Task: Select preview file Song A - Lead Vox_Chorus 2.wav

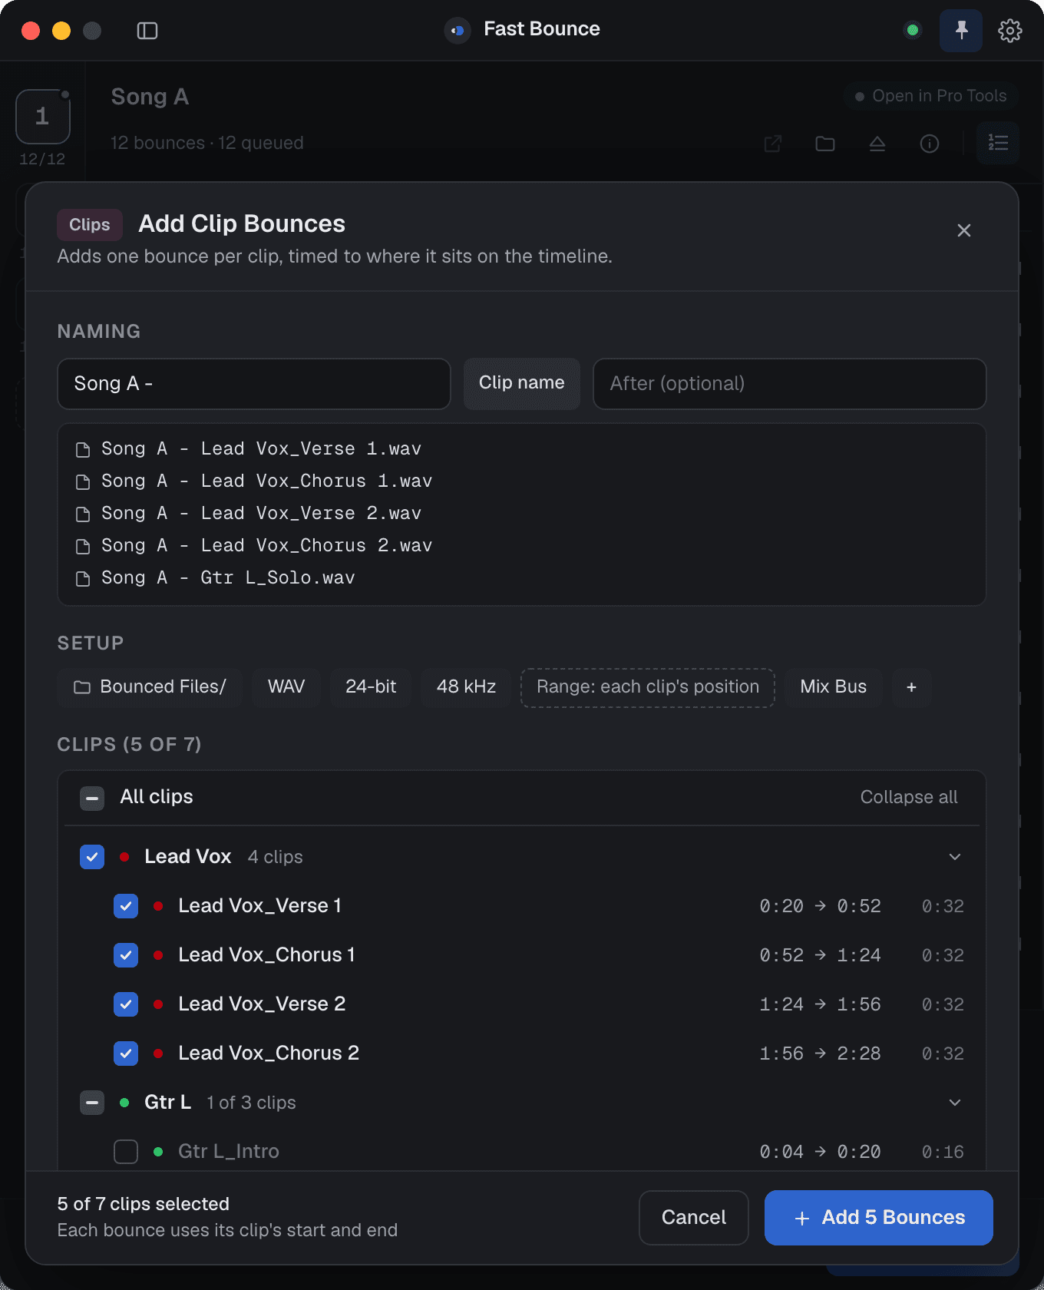Action: click(254, 546)
